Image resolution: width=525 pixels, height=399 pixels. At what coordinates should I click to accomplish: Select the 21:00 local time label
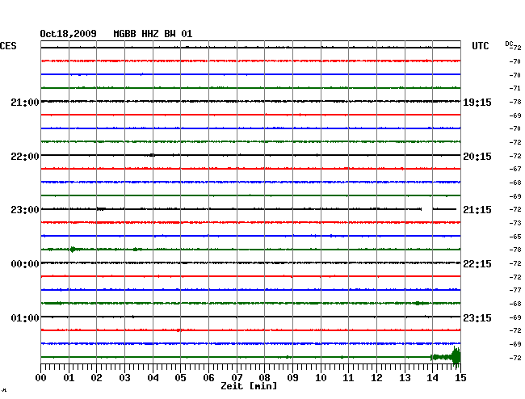25,102
